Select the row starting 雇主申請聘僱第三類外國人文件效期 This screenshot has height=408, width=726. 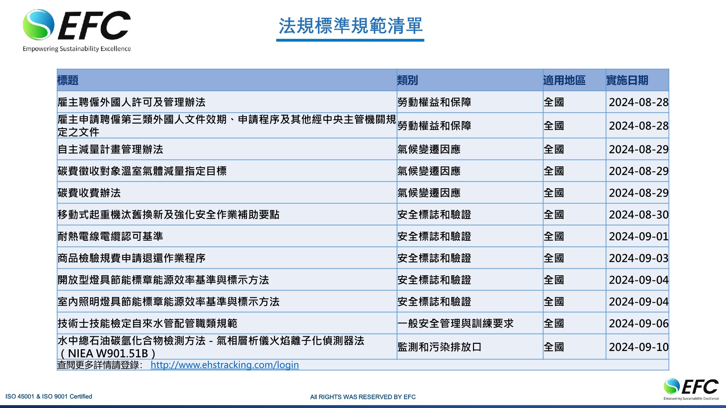[x=363, y=125]
